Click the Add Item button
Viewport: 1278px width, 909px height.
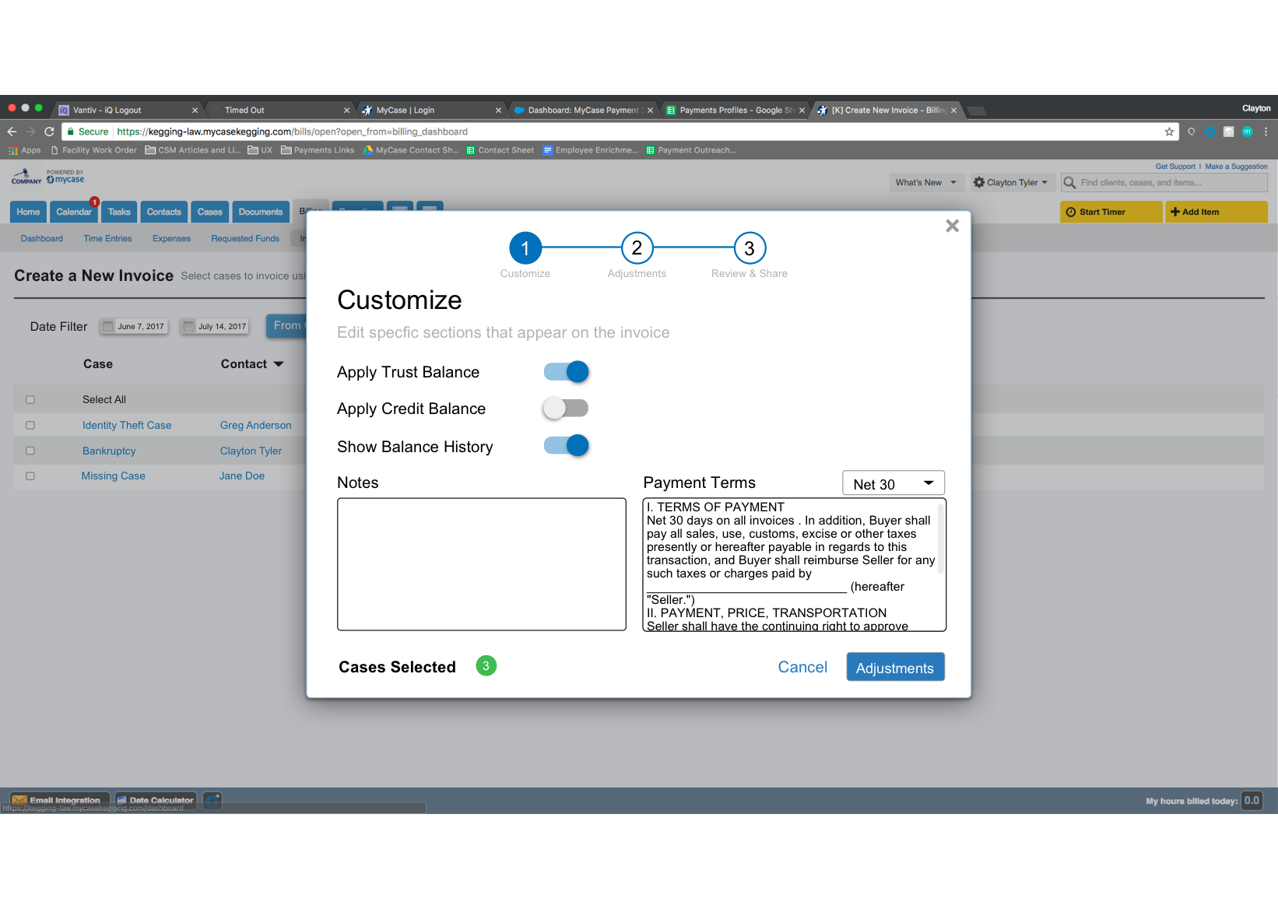pyautogui.click(x=1217, y=212)
